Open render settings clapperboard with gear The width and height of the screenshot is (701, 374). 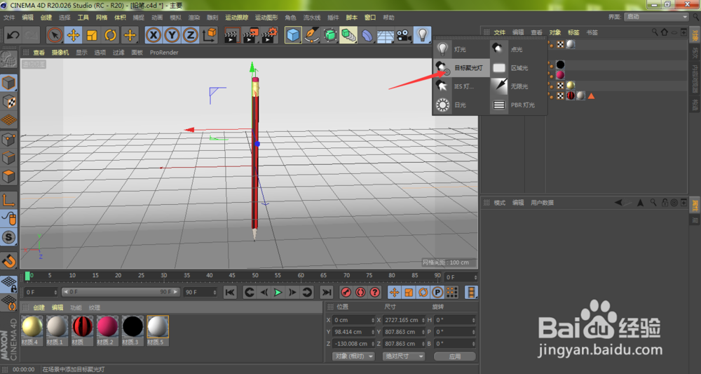tap(269, 35)
